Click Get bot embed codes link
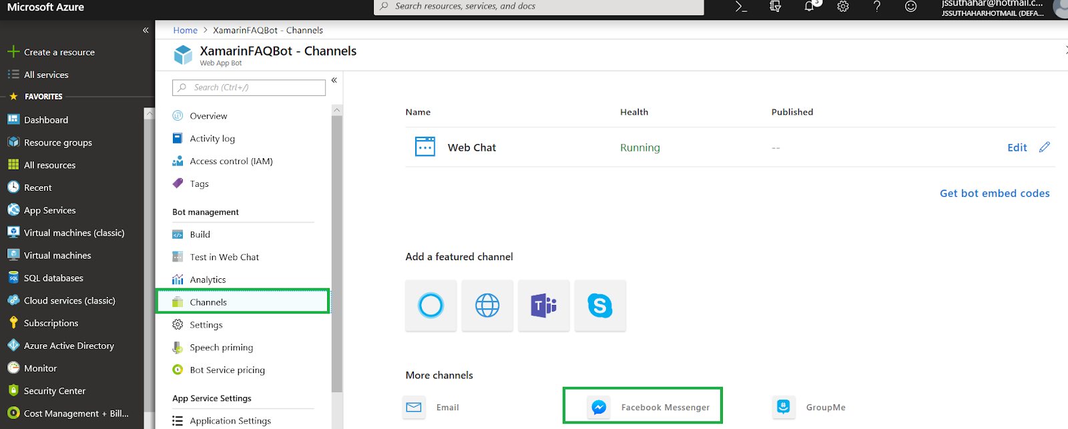Image resolution: width=1068 pixels, height=429 pixels. 995,193
